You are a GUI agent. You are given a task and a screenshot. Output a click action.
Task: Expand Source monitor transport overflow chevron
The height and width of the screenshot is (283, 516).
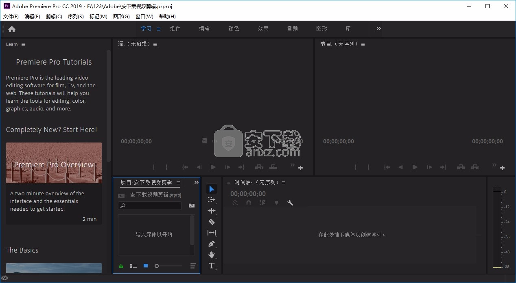coord(292,165)
